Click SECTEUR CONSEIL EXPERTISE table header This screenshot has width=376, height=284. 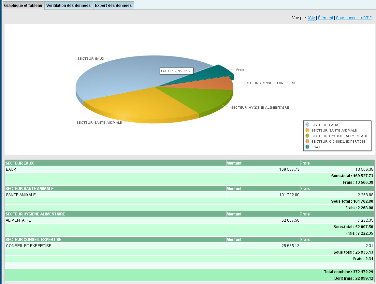[x=33, y=239]
